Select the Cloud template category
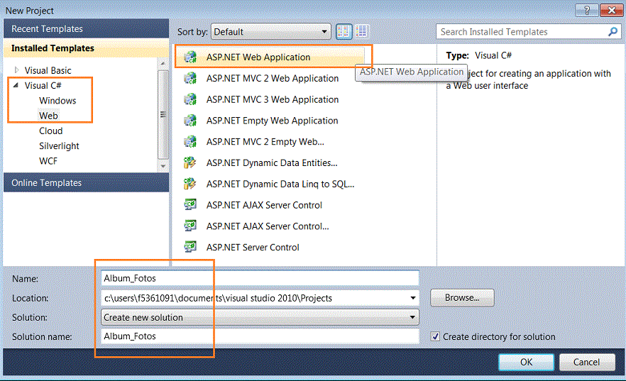The height and width of the screenshot is (381, 626). tap(50, 131)
